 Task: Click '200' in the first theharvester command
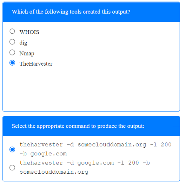[166, 144]
